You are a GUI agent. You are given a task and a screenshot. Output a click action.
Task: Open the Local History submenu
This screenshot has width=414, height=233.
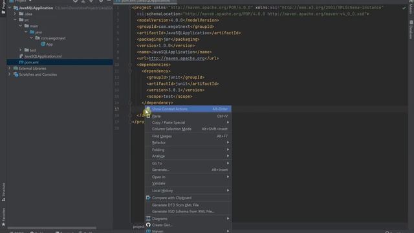(188, 190)
